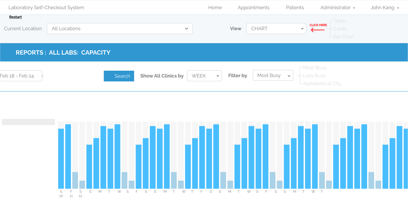Image resolution: width=408 pixels, height=216 pixels.
Task: Click the Feb 18 - Feb 24 date field
Action: 21,76
